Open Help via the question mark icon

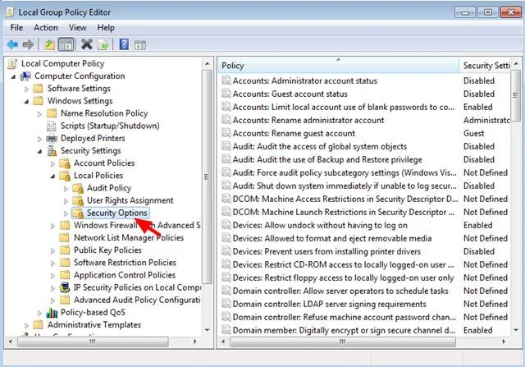pos(124,44)
